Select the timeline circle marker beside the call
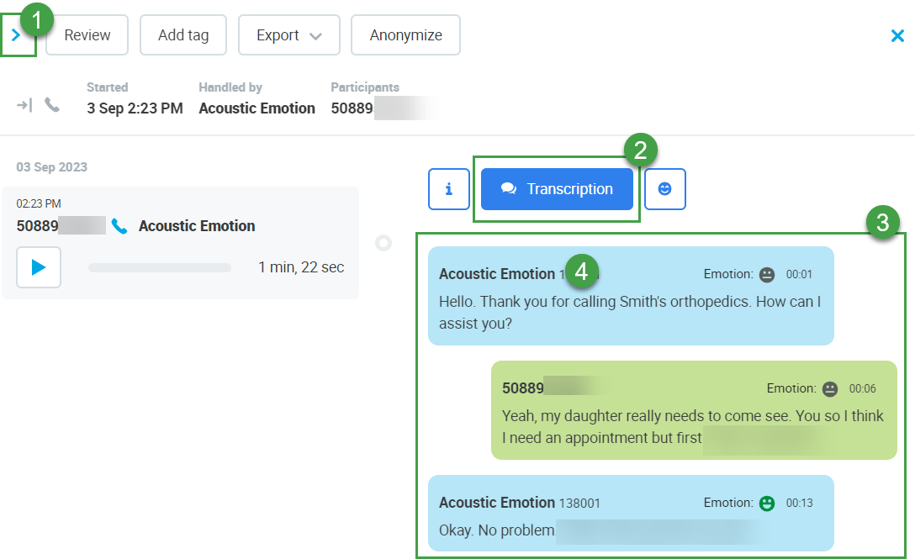 point(383,243)
